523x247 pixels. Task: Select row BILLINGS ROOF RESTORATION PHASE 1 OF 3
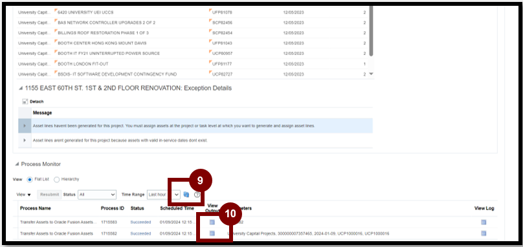click(195, 33)
